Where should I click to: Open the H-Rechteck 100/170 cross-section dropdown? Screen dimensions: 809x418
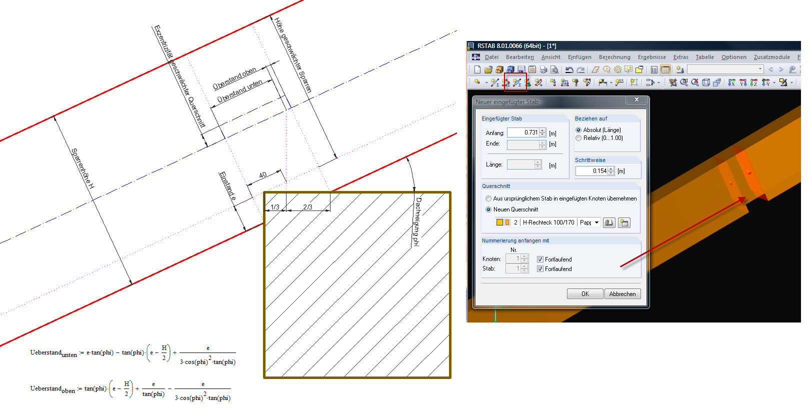tap(596, 222)
